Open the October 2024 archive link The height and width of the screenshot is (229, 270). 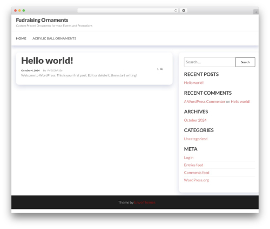[x=195, y=120]
